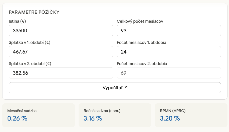Click the 'Mesačná sadzba' card title

(22, 111)
